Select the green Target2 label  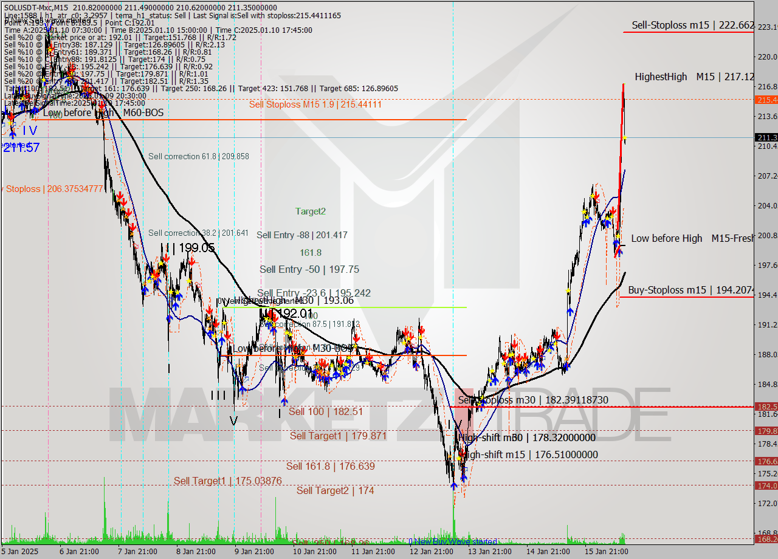point(311,211)
